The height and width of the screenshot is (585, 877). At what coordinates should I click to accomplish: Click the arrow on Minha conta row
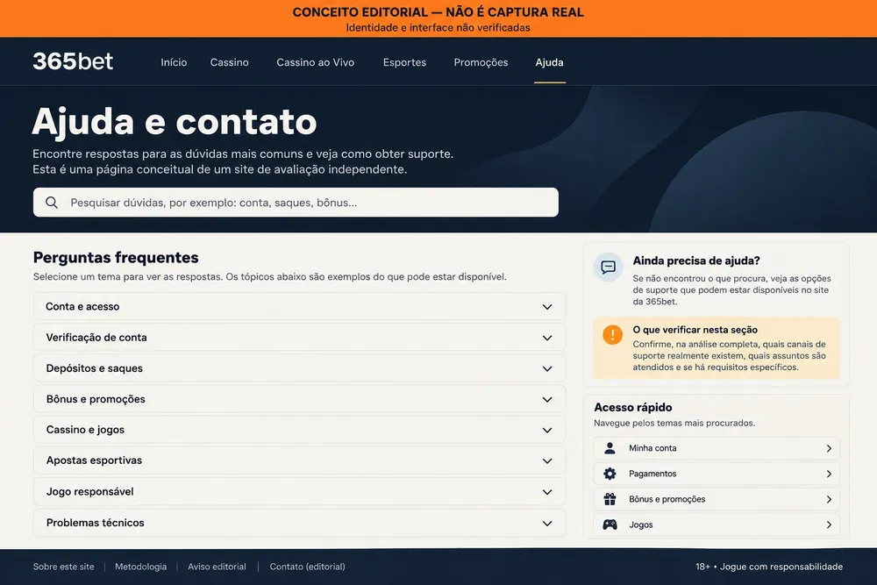(829, 448)
